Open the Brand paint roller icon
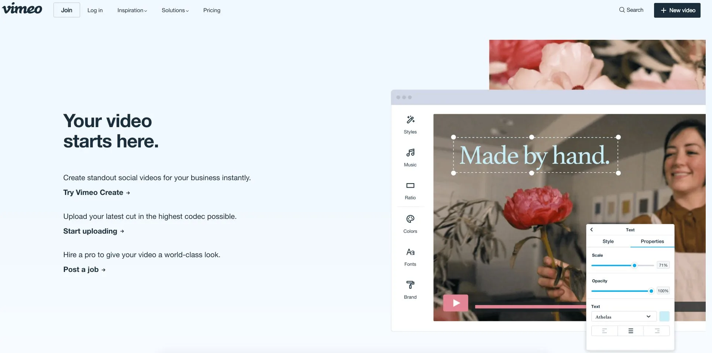Image resolution: width=712 pixels, height=353 pixels. (x=410, y=285)
